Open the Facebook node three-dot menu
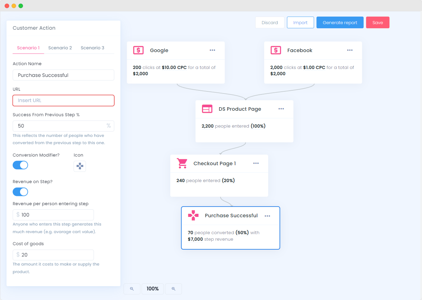The height and width of the screenshot is (300, 422). click(350, 50)
